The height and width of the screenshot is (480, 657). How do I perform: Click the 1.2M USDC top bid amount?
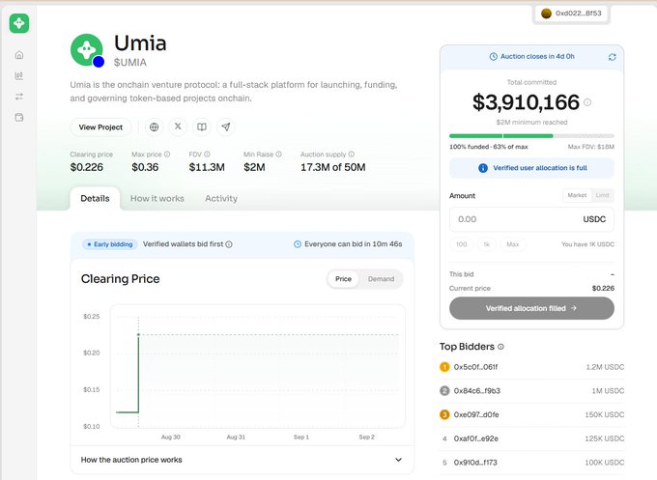605,367
